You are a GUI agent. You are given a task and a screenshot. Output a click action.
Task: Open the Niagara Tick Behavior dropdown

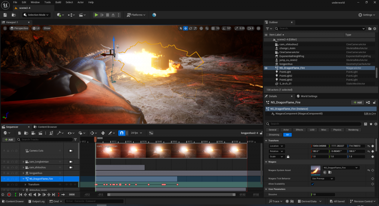[323, 179]
